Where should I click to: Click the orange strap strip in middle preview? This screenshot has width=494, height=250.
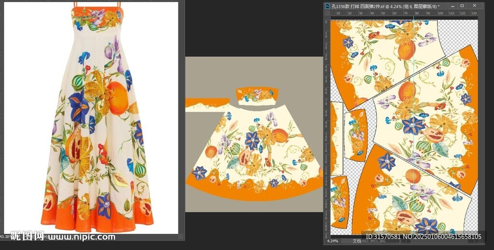click(x=207, y=102)
